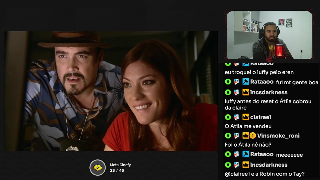Viewport: 320px width, 180px height.
Task: Click the green Kick badge of 1ncsdarkness above "luffy antes do reset"
Action: click(x=228, y=92)
